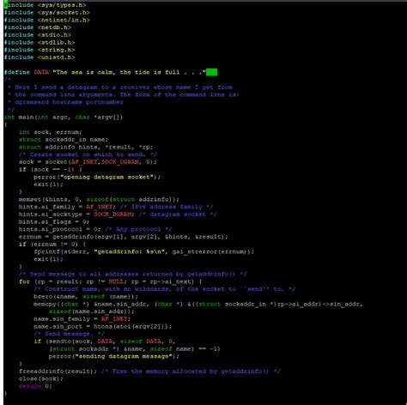Viewport: 407px width, 405px height.
Task: Click comment 'Free the memory allocated by getaddrinfo()'
Action: (x=191, y=372)
